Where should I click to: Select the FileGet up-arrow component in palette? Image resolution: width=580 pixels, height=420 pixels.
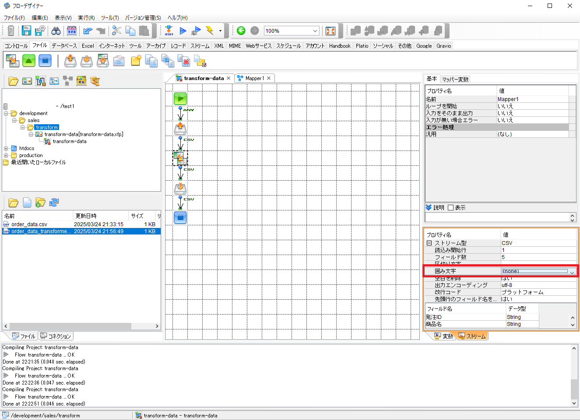click(x=70, y=60)
